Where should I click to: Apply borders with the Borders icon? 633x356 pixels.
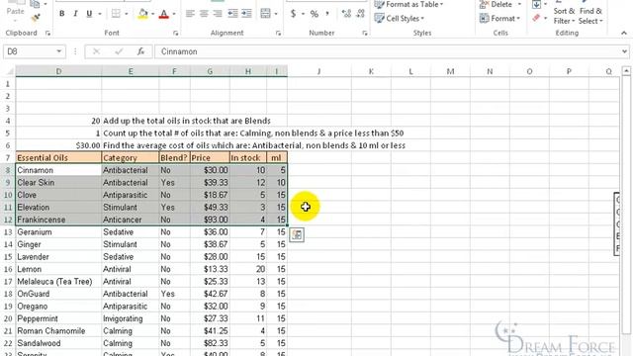point(116,14)
